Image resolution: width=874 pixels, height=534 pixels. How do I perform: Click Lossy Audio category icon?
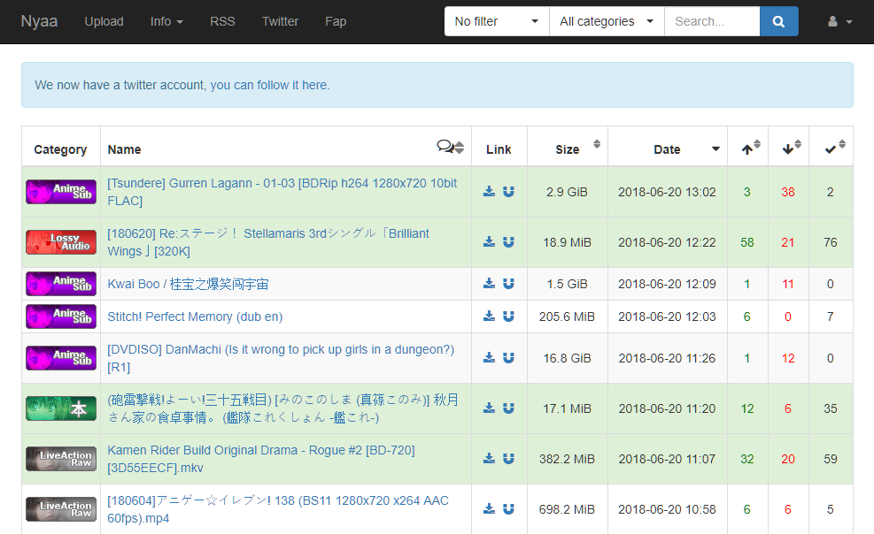(x=61, y=242)
